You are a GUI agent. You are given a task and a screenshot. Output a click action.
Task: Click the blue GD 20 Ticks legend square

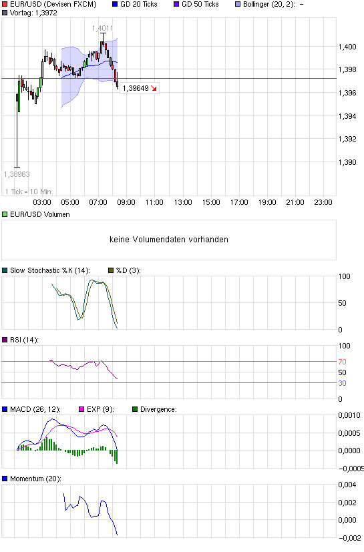(114, 4)
